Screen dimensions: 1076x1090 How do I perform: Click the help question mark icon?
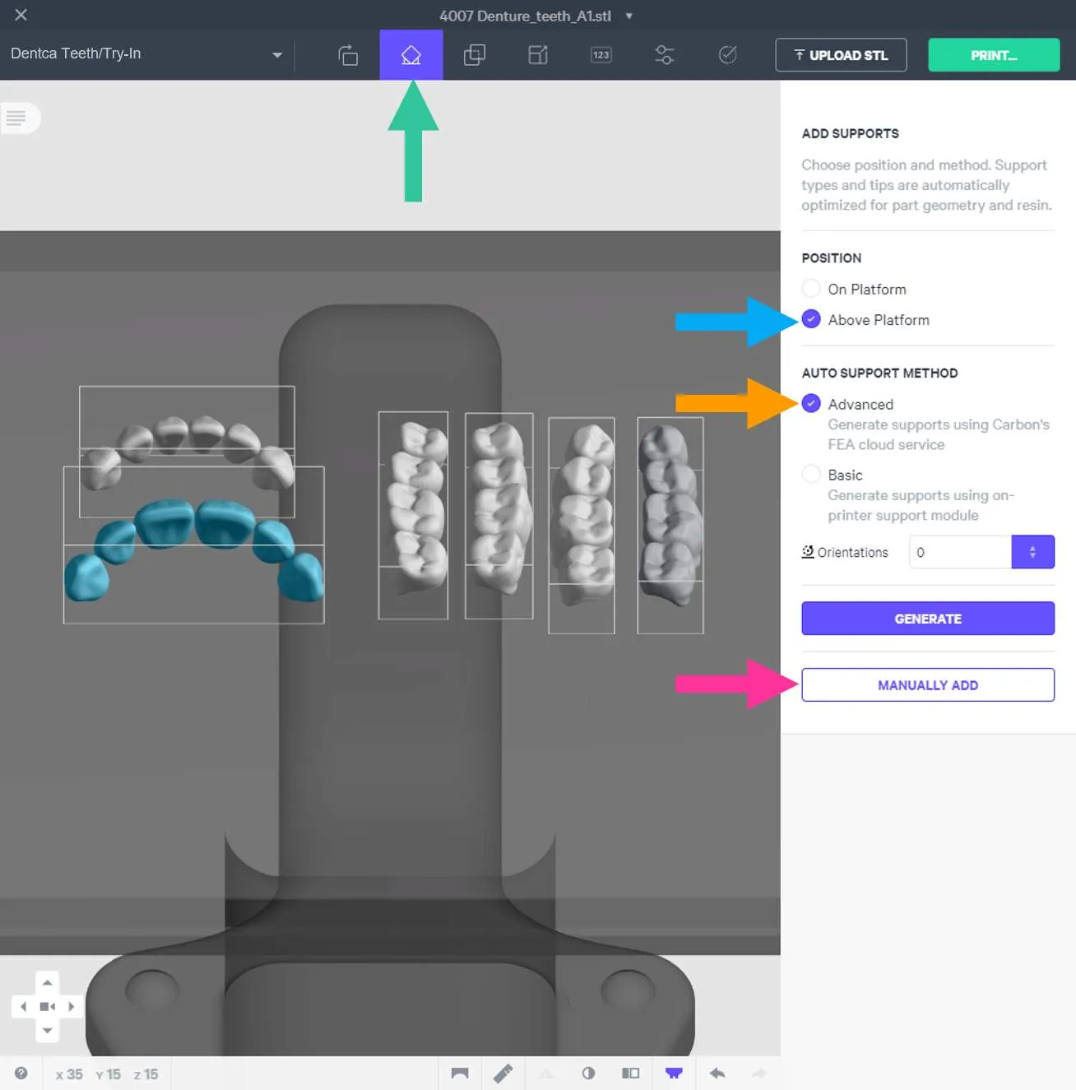pyautogui.click(x=21, y=1073)
